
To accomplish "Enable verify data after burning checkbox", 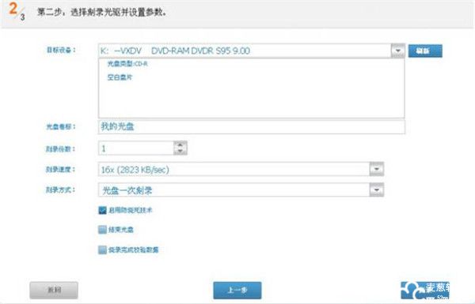I will 102,250.
